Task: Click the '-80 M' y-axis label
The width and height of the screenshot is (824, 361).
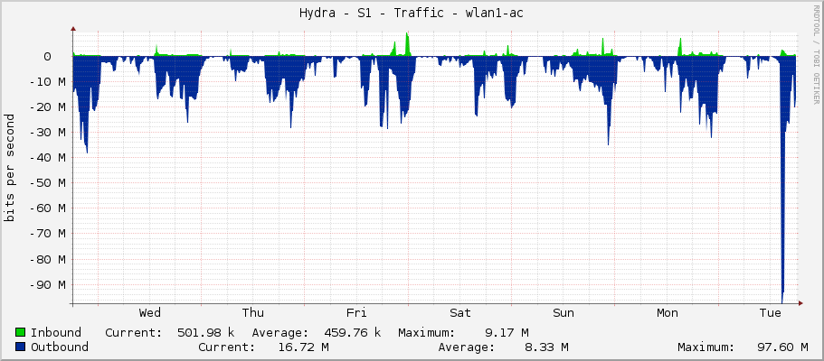Action: (47, 259)
